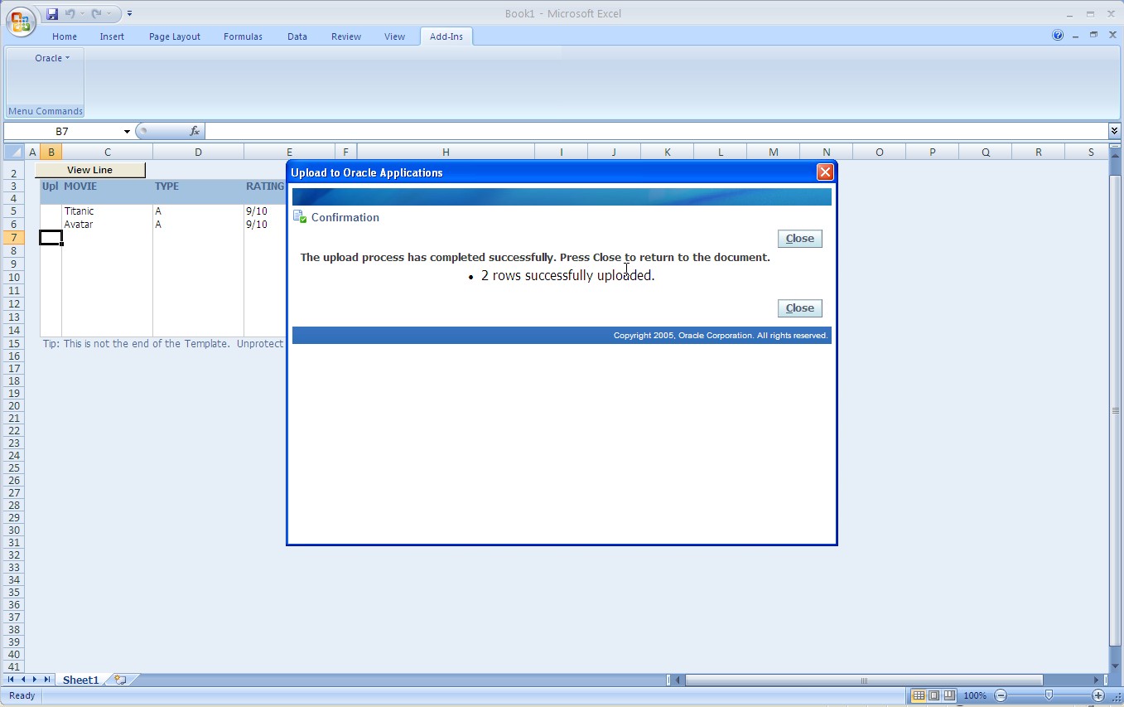Switch to the Home ribbon tab

coord(65,36)
